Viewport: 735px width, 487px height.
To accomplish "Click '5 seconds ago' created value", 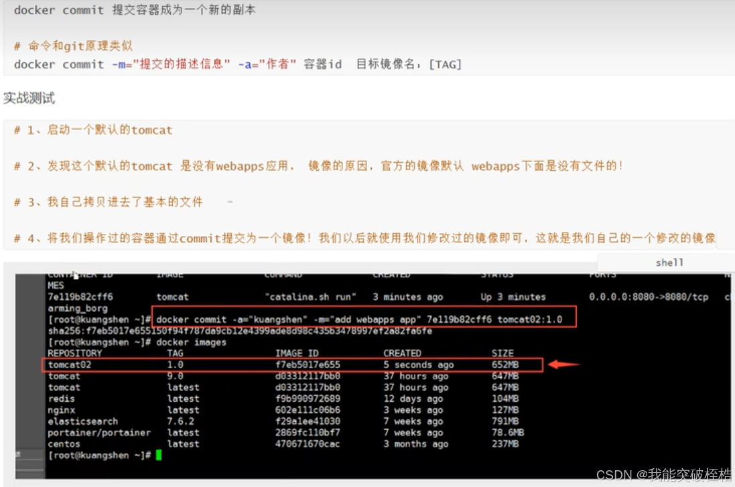I will [x=419, y=364].
